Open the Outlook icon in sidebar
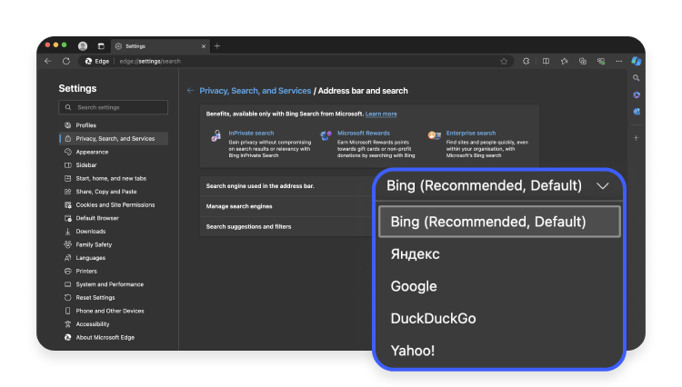Screen dimensions: 682x387 637,111
